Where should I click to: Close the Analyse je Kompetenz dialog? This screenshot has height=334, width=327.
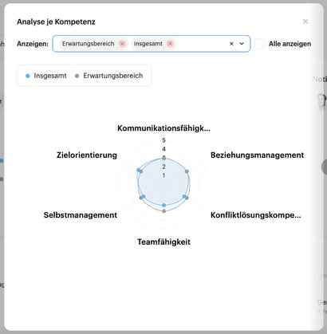coord(305,22)
